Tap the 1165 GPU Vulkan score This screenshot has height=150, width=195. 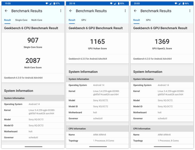97,42
